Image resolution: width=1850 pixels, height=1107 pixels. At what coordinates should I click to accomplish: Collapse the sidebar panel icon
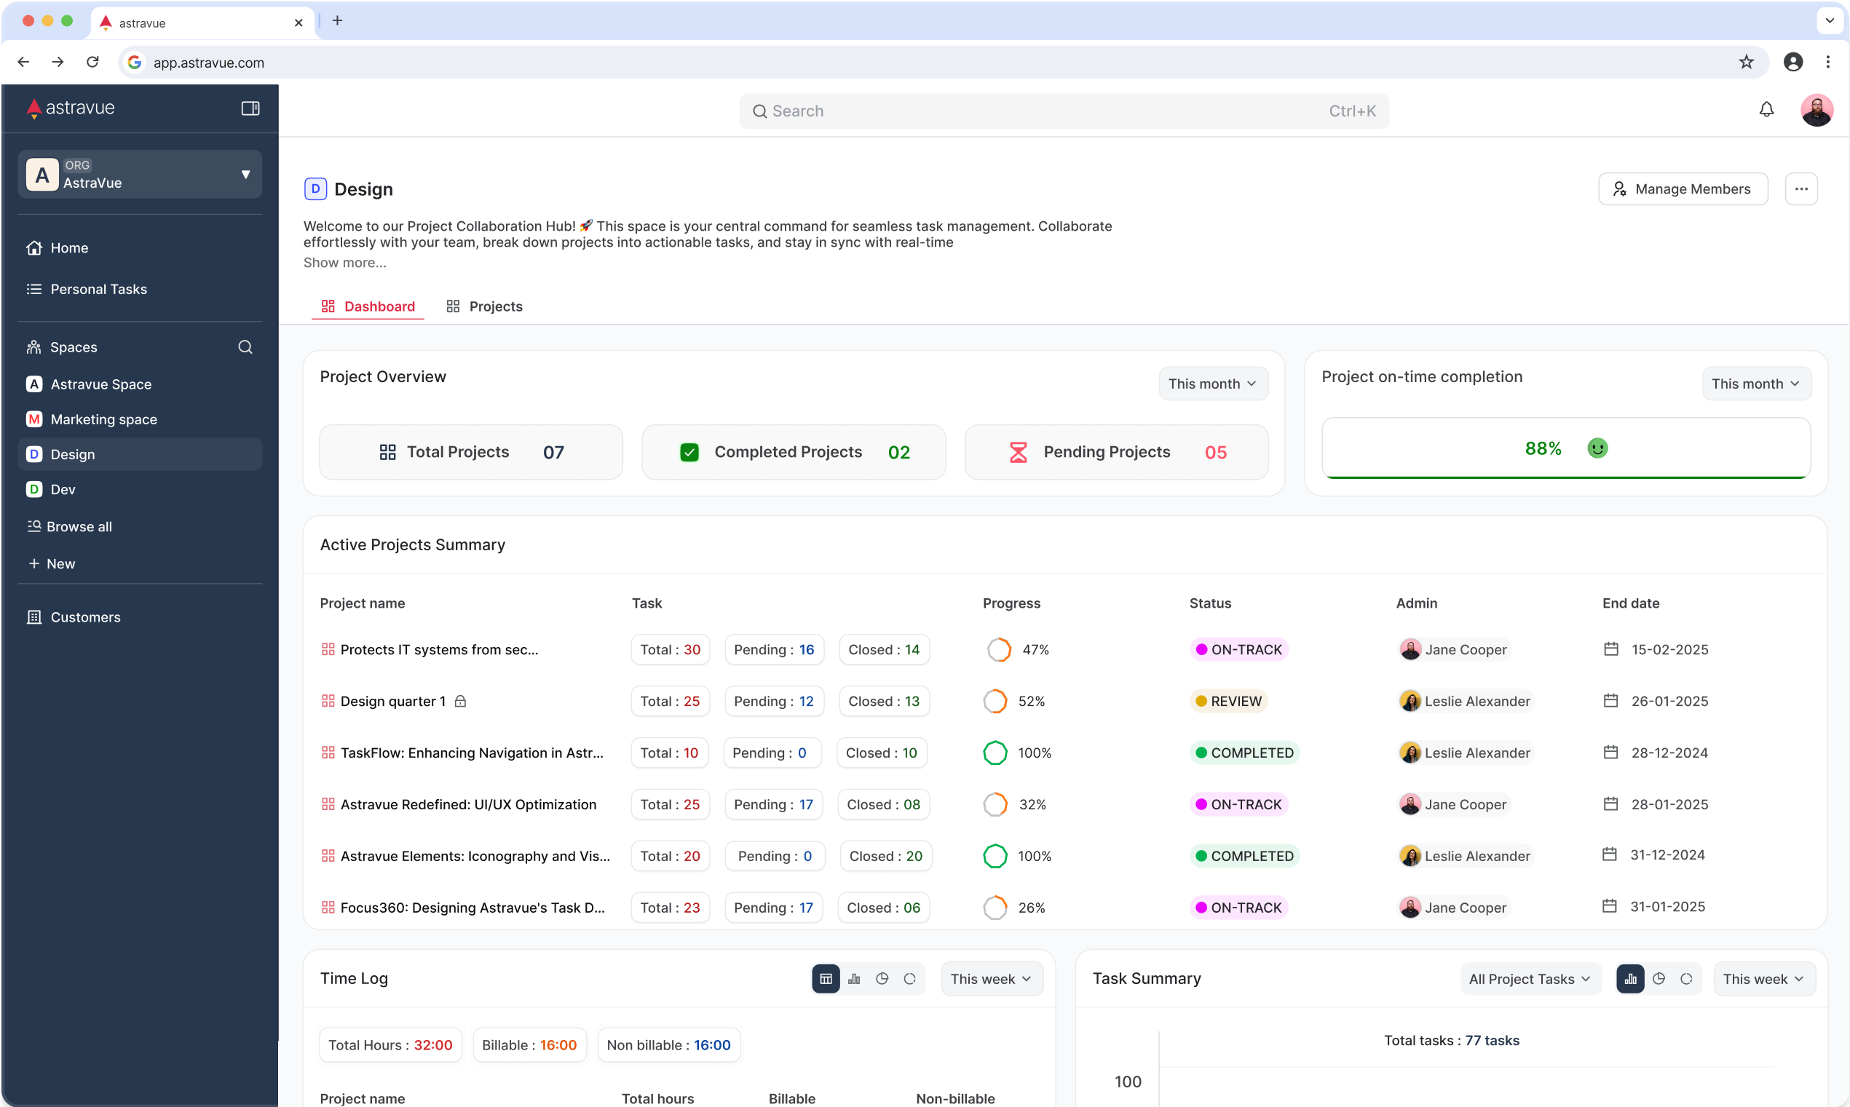[x=250, y=108]
